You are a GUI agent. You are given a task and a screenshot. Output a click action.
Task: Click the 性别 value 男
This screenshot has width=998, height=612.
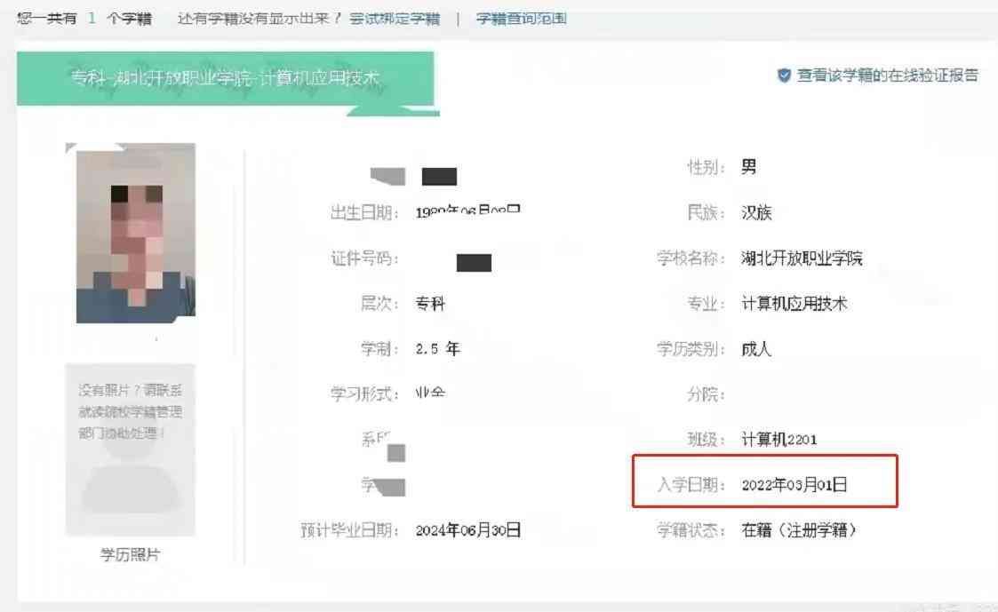[x=748, y=167]
